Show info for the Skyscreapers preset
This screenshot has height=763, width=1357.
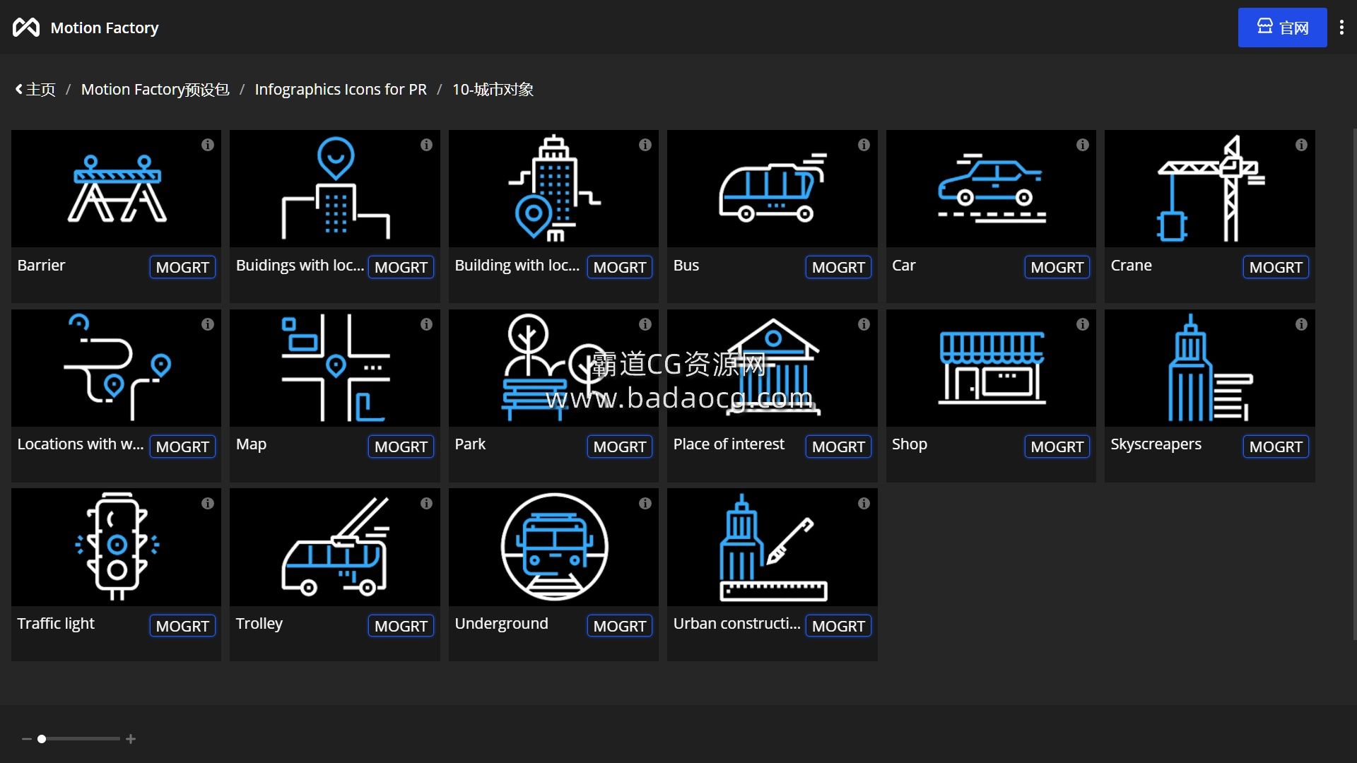click(x=1301, y=324)
